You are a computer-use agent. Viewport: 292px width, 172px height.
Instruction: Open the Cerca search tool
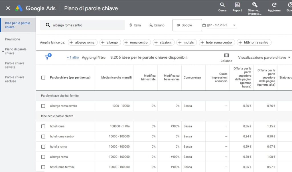coord(222,7)
